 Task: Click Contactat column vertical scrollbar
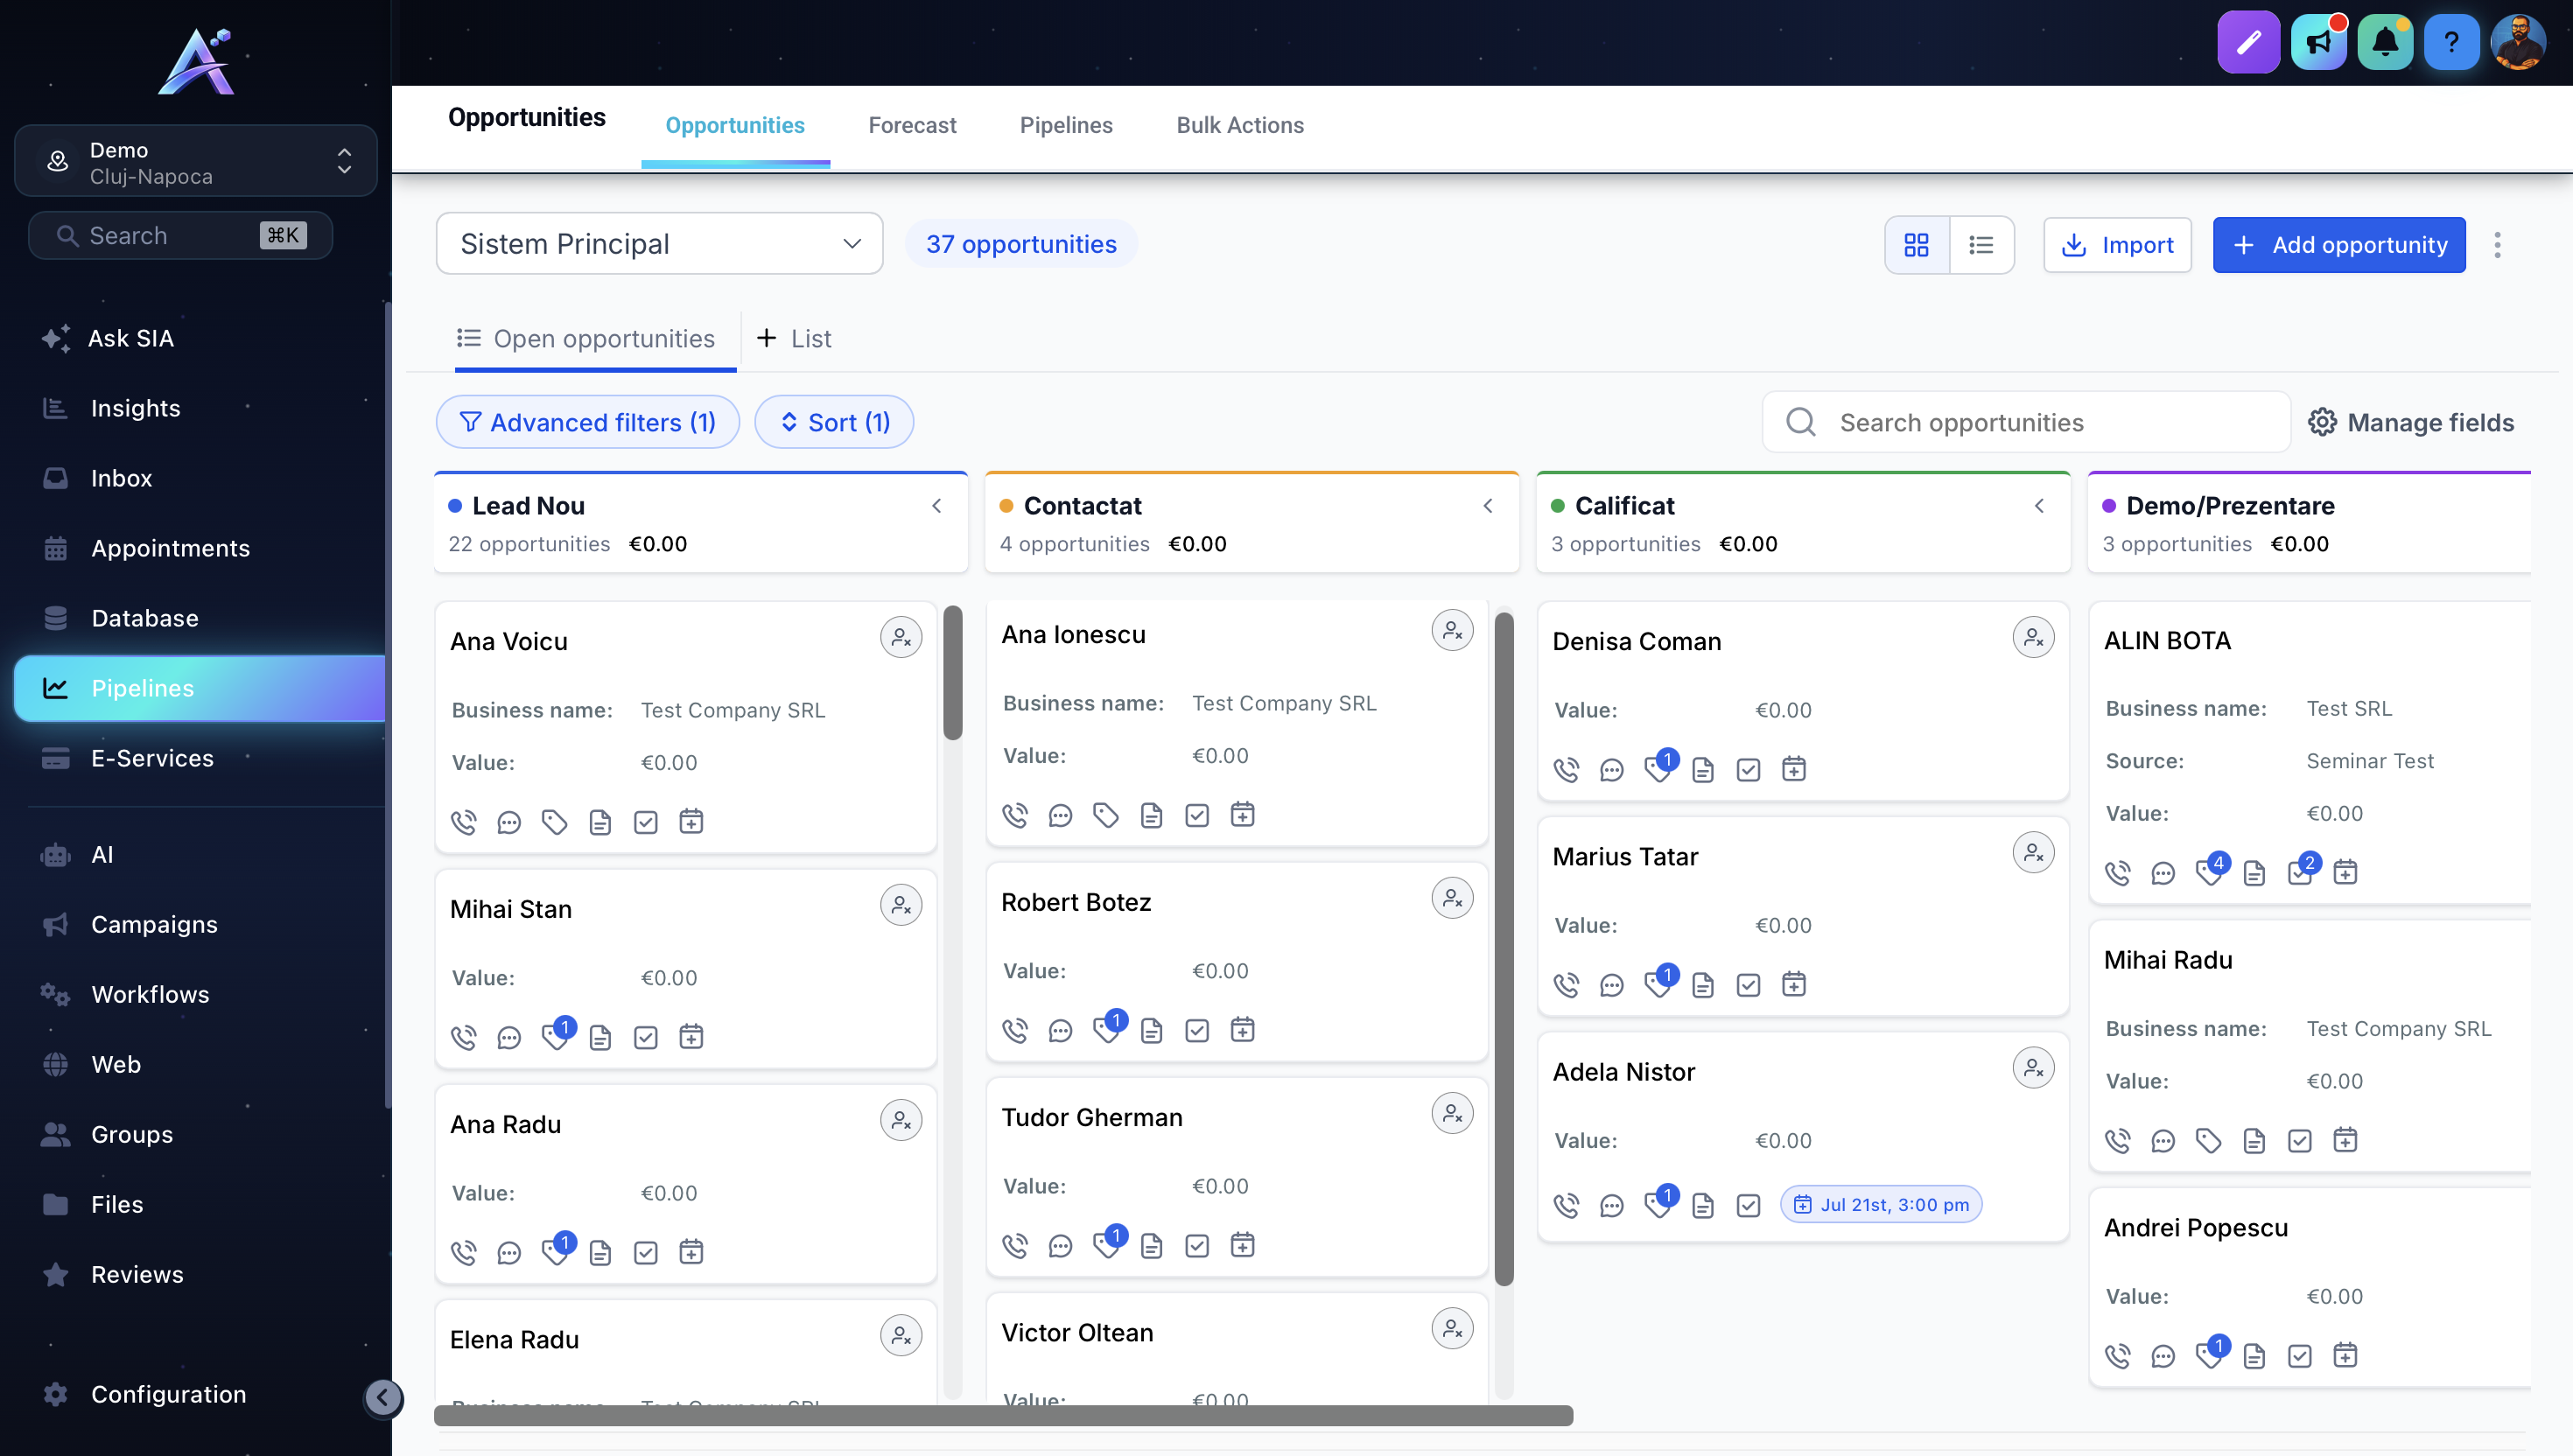click(1504, 949)
